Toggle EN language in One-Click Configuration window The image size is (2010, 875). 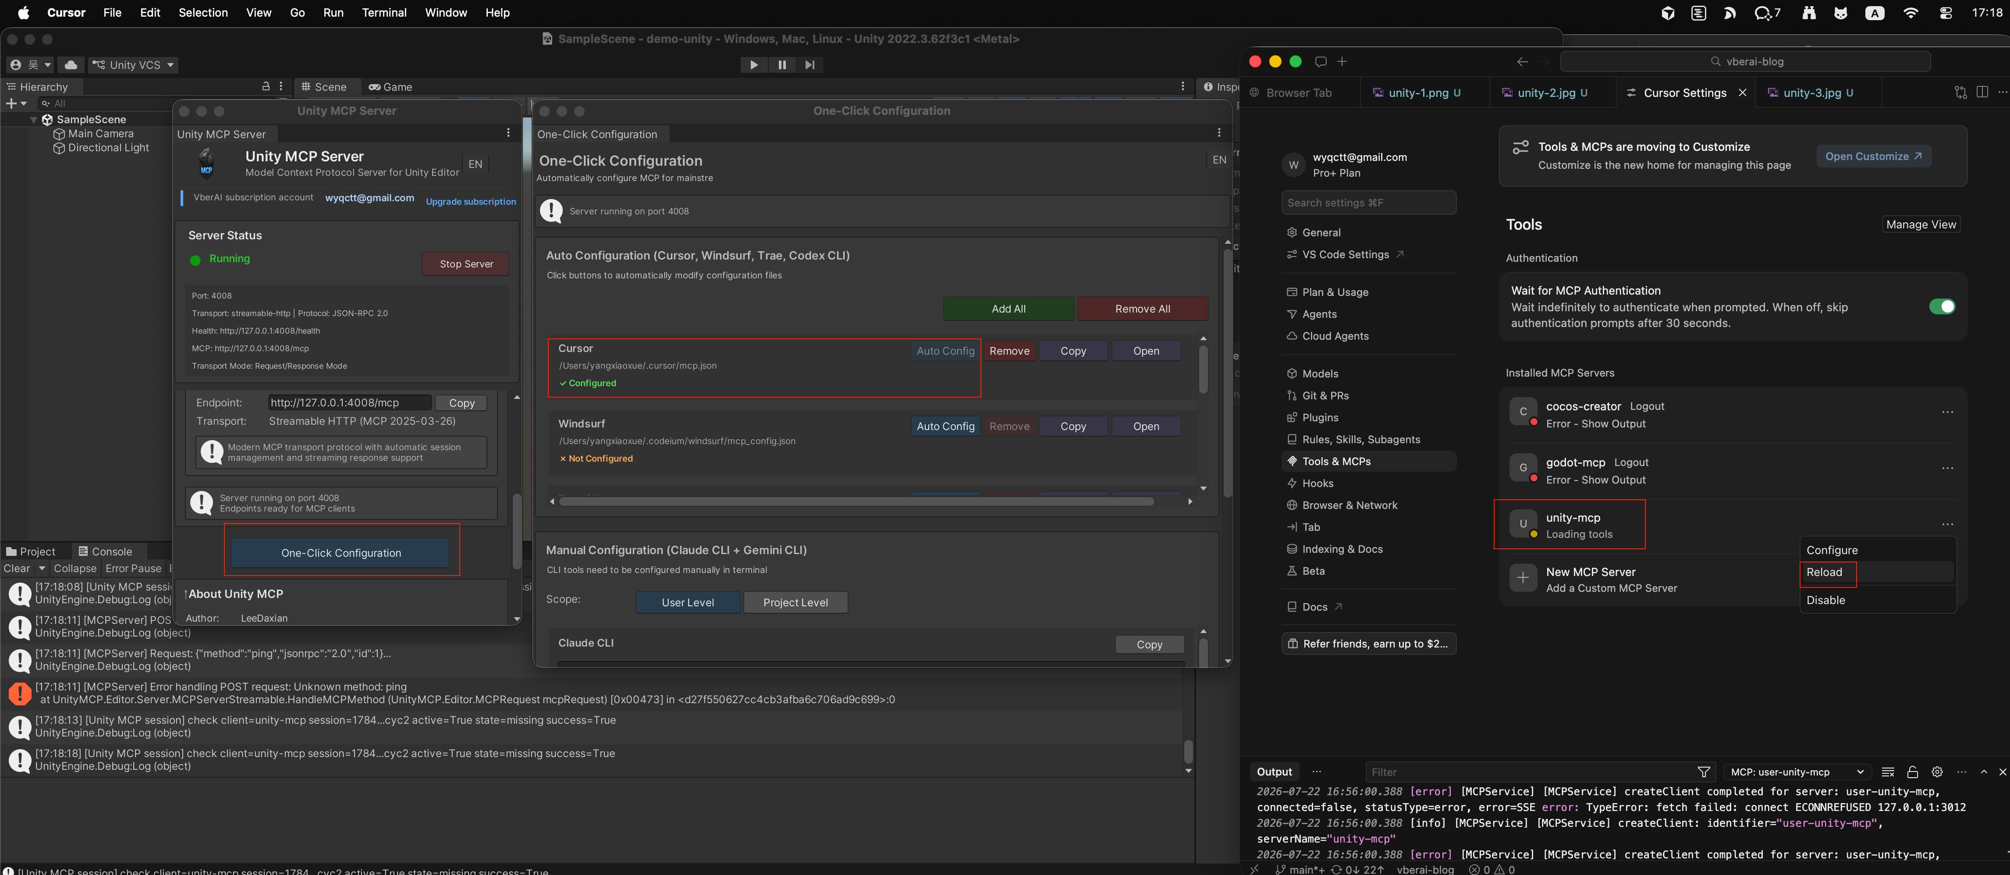1219,159
